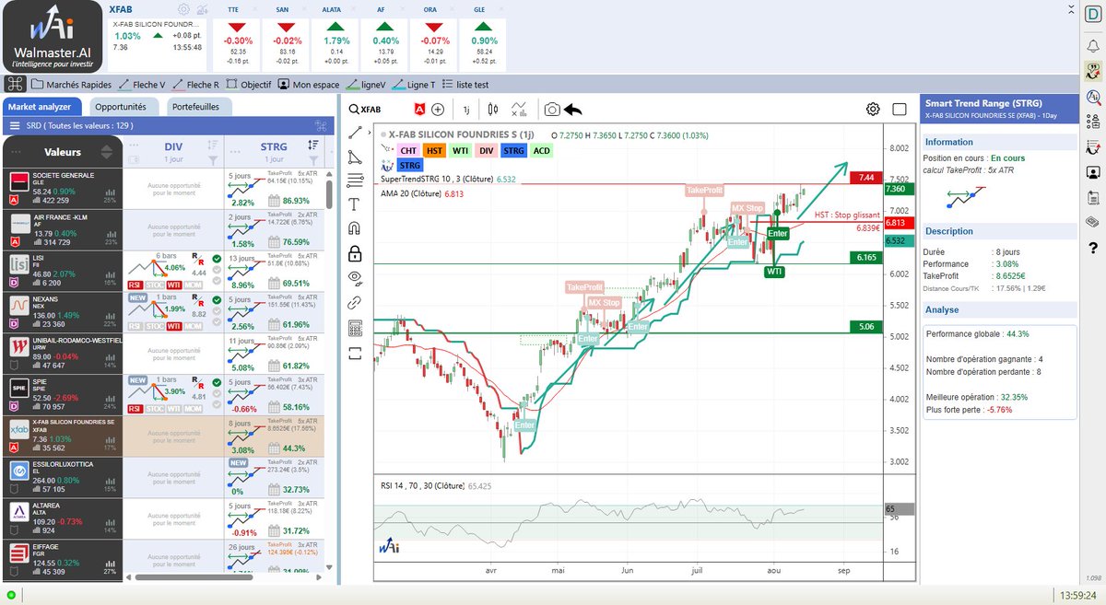Screen dimensions: 1106x605
Task: Toggle fullscreen chart square icon
Action: tap(900, 109)
